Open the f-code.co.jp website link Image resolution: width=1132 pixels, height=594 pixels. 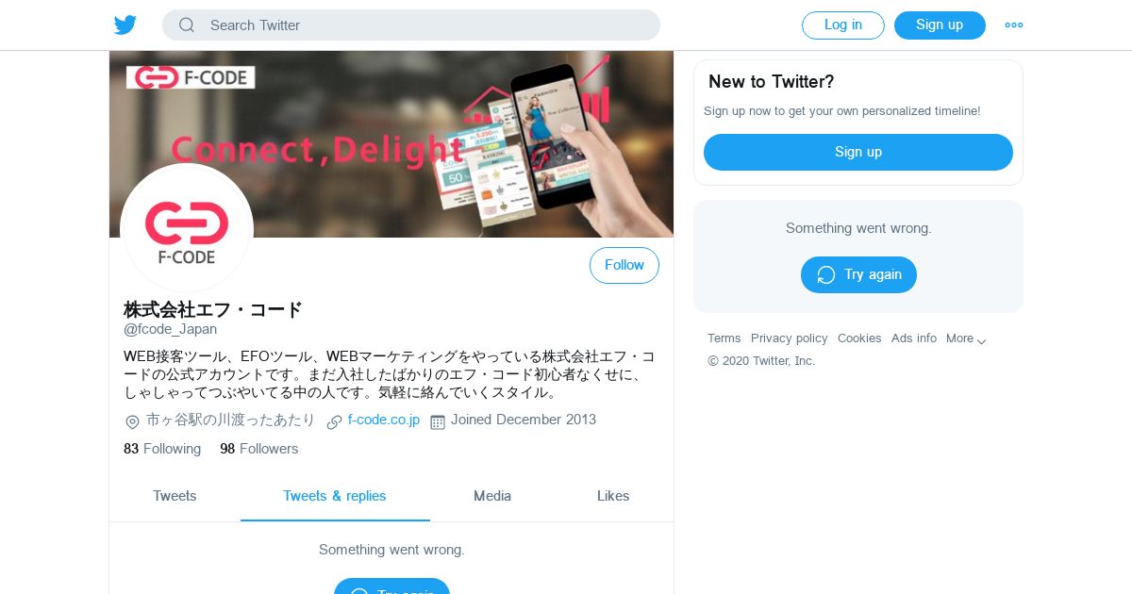(383, 420)
